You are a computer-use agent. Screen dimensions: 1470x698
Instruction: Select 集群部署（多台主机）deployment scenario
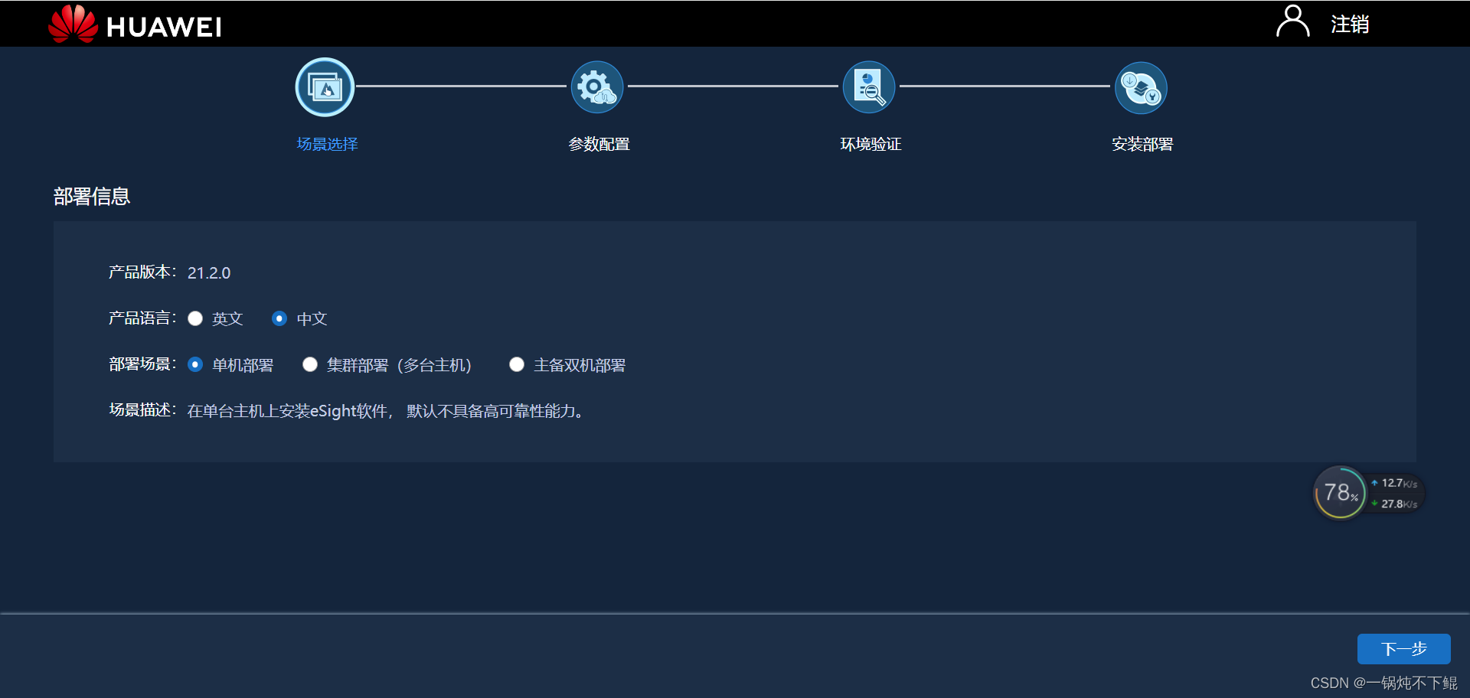pos(310,364)
